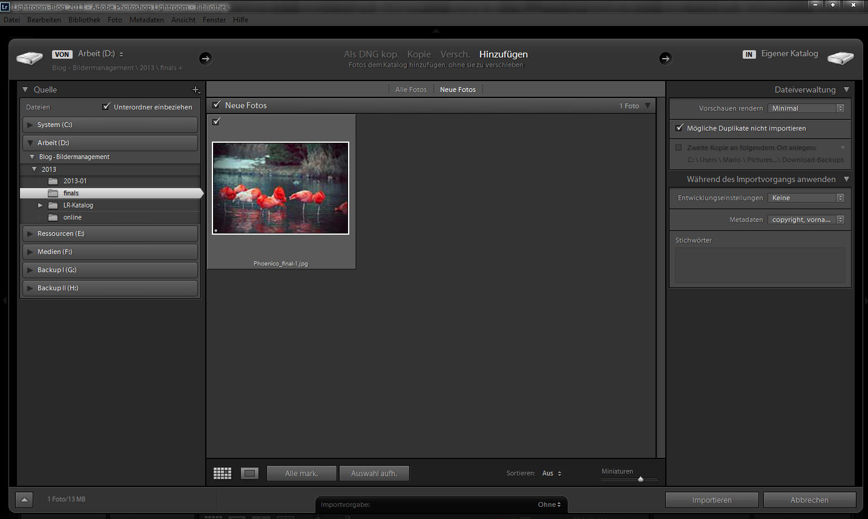Select the Phoenico_final-1.jpg flamingo thumbnail
Screen dimensions: 868x519
tap(280, 188)
